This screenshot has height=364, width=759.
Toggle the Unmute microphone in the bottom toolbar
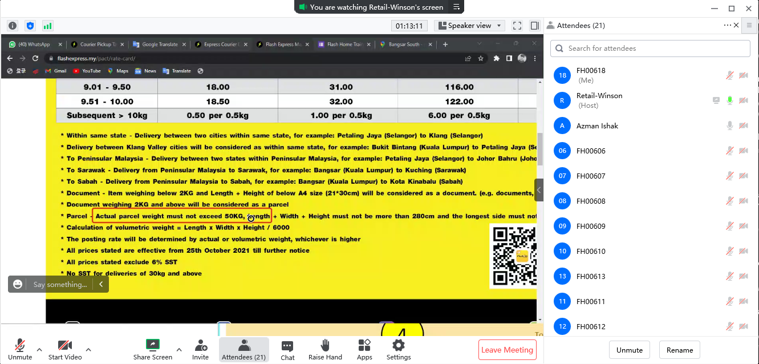pyautogui.click(x=20, y=350)
